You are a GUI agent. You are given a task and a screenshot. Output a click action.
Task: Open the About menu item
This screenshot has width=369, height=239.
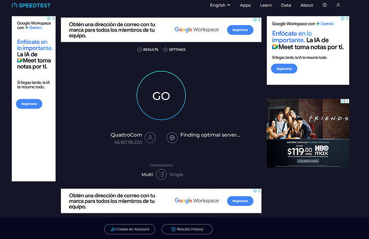(x=306, y=5)
